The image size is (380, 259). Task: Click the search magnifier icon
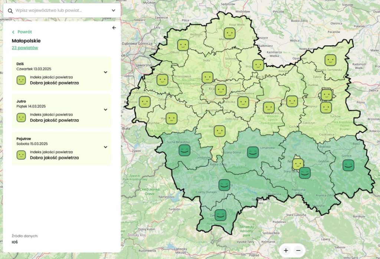click(10, 11)
